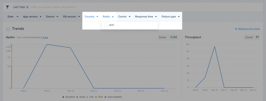This screenshot has width=266, height=101.
Task: Click the Trends section heading
Action: point(18,29)
